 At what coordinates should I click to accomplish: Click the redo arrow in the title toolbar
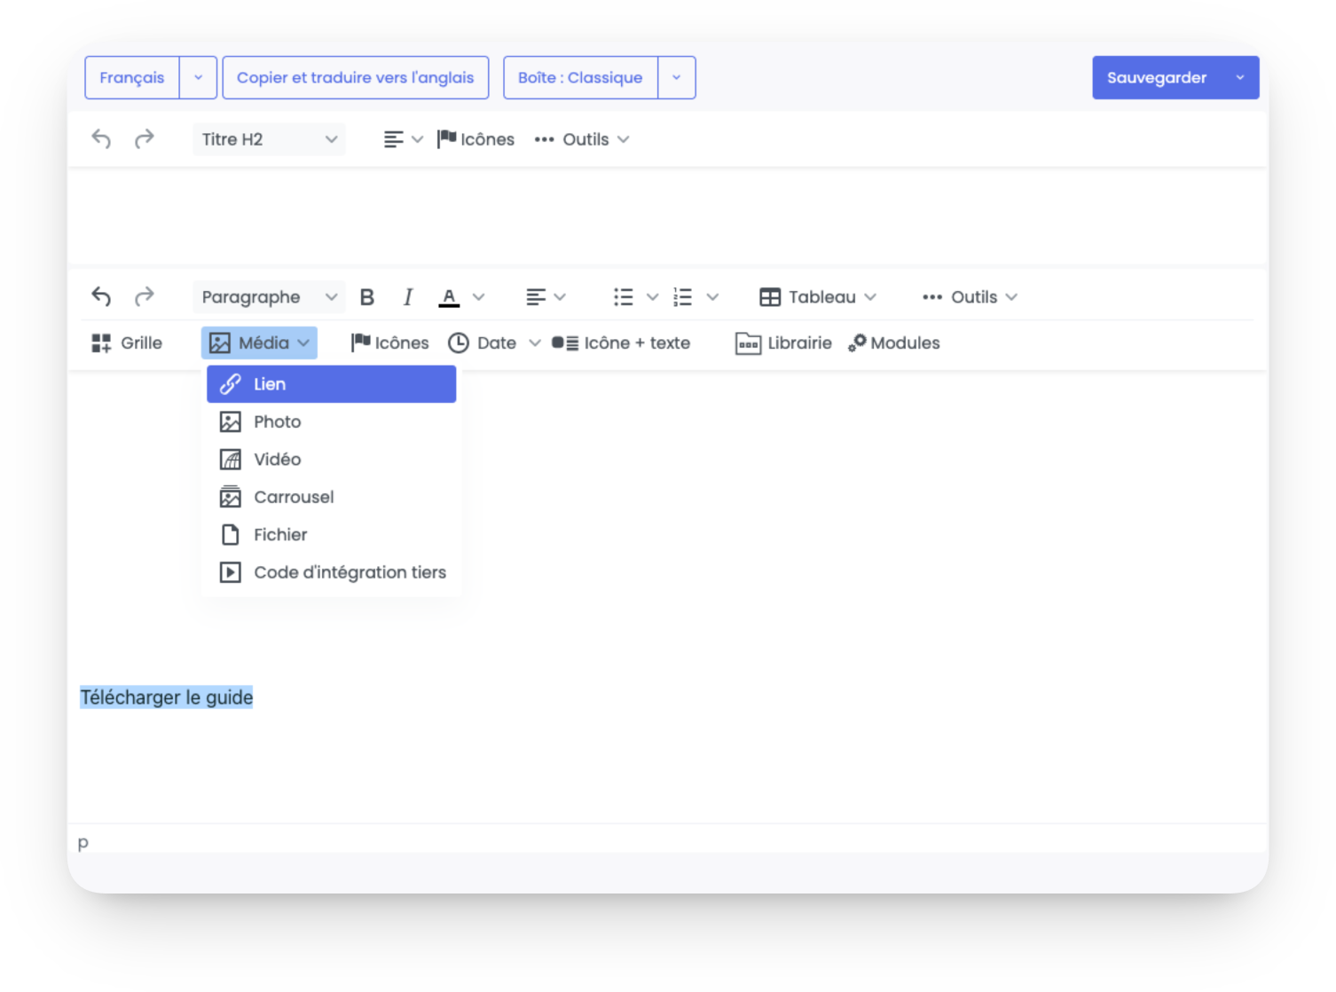(145, 139)
